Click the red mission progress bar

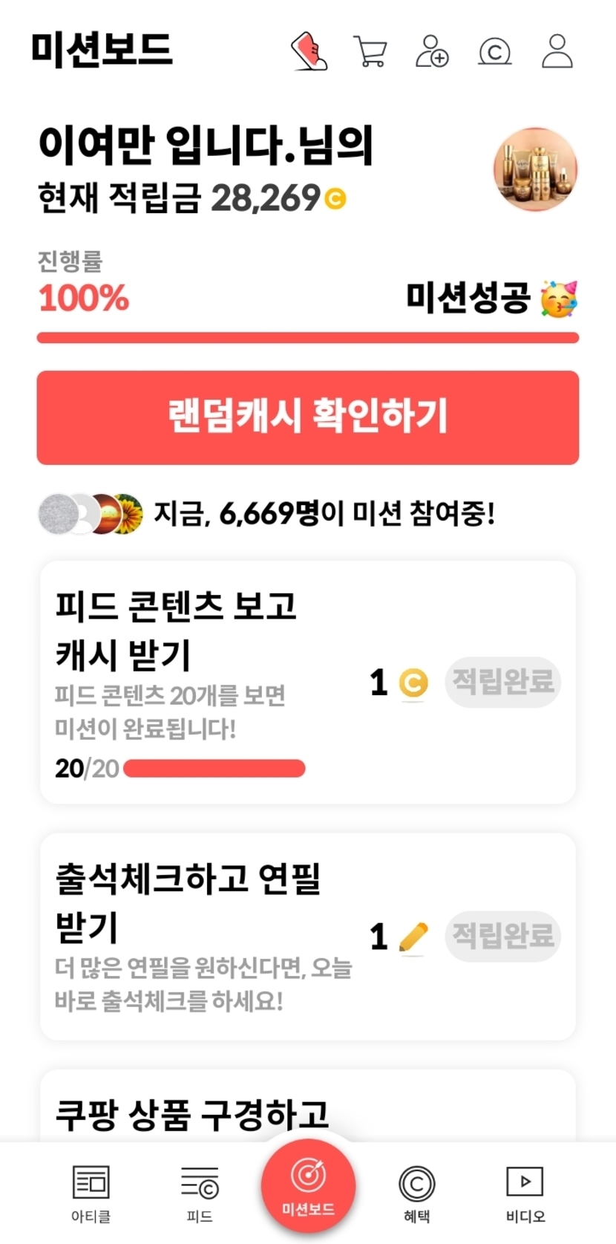pyautogui.click(x=308, y=338)
